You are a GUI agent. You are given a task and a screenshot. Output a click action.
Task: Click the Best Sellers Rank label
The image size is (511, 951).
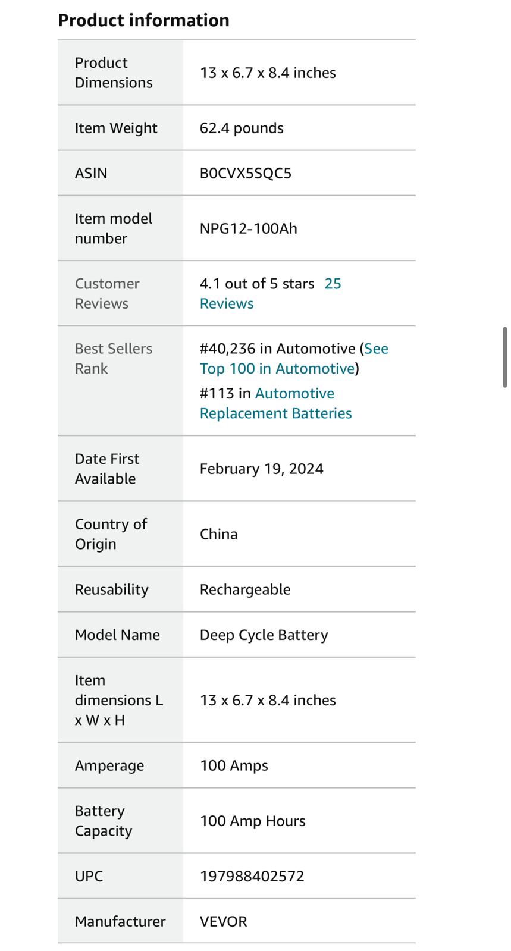(113, 358)
